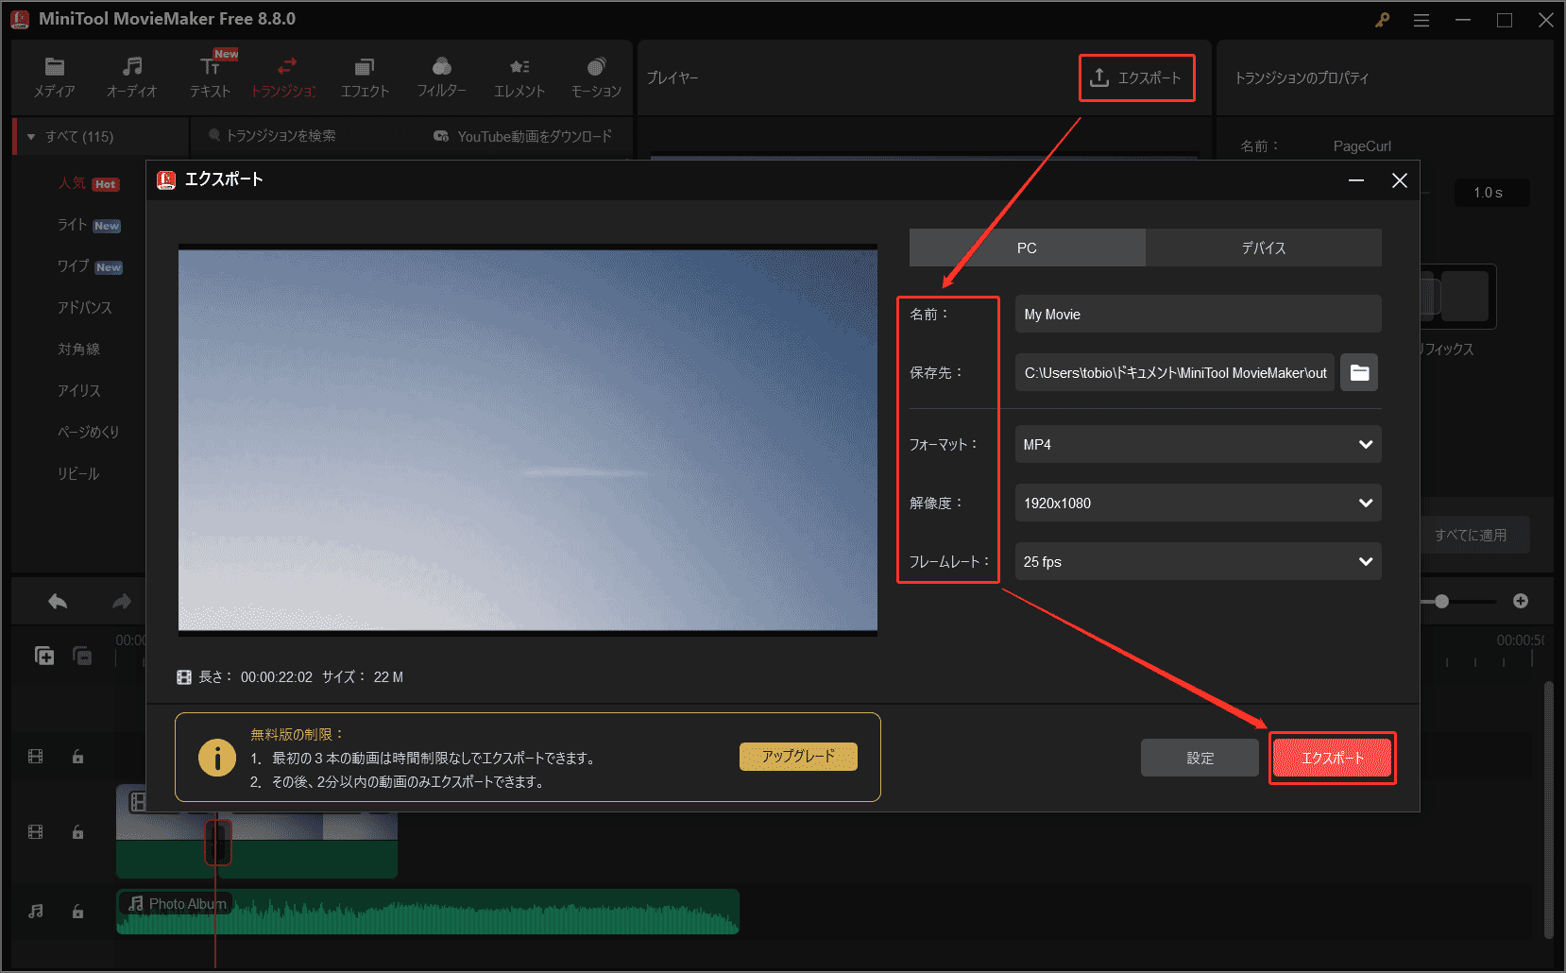Click the timeline vertical scrollbar

point(1548,808)
